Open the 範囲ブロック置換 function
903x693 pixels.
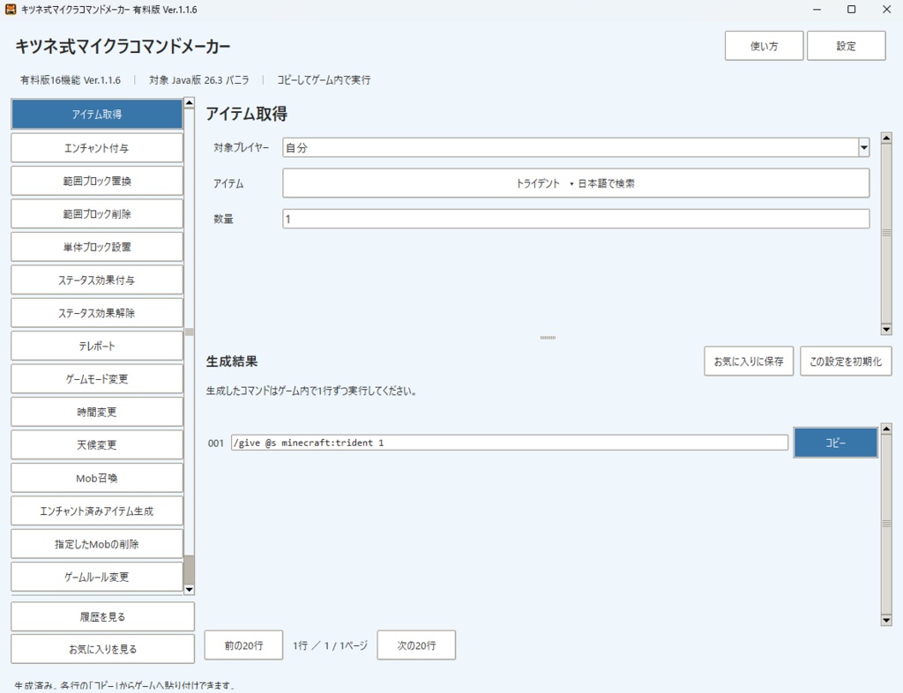pyautogui.click(x=97, y=181)
